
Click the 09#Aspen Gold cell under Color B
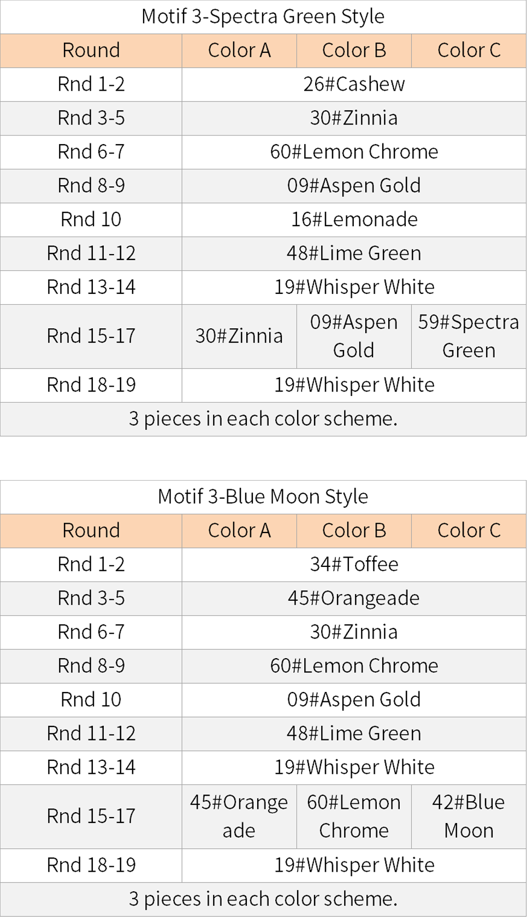coord(354,336)
